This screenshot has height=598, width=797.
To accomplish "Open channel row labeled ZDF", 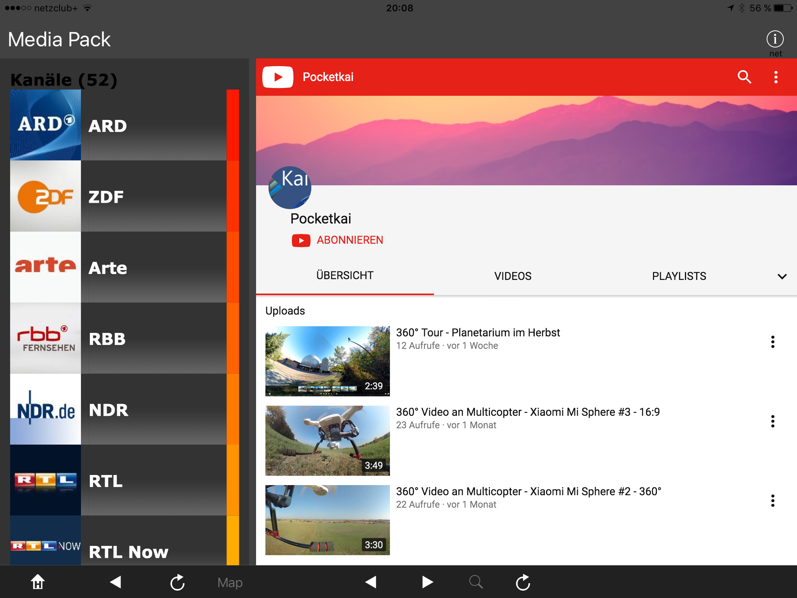I will coord(125,196).
